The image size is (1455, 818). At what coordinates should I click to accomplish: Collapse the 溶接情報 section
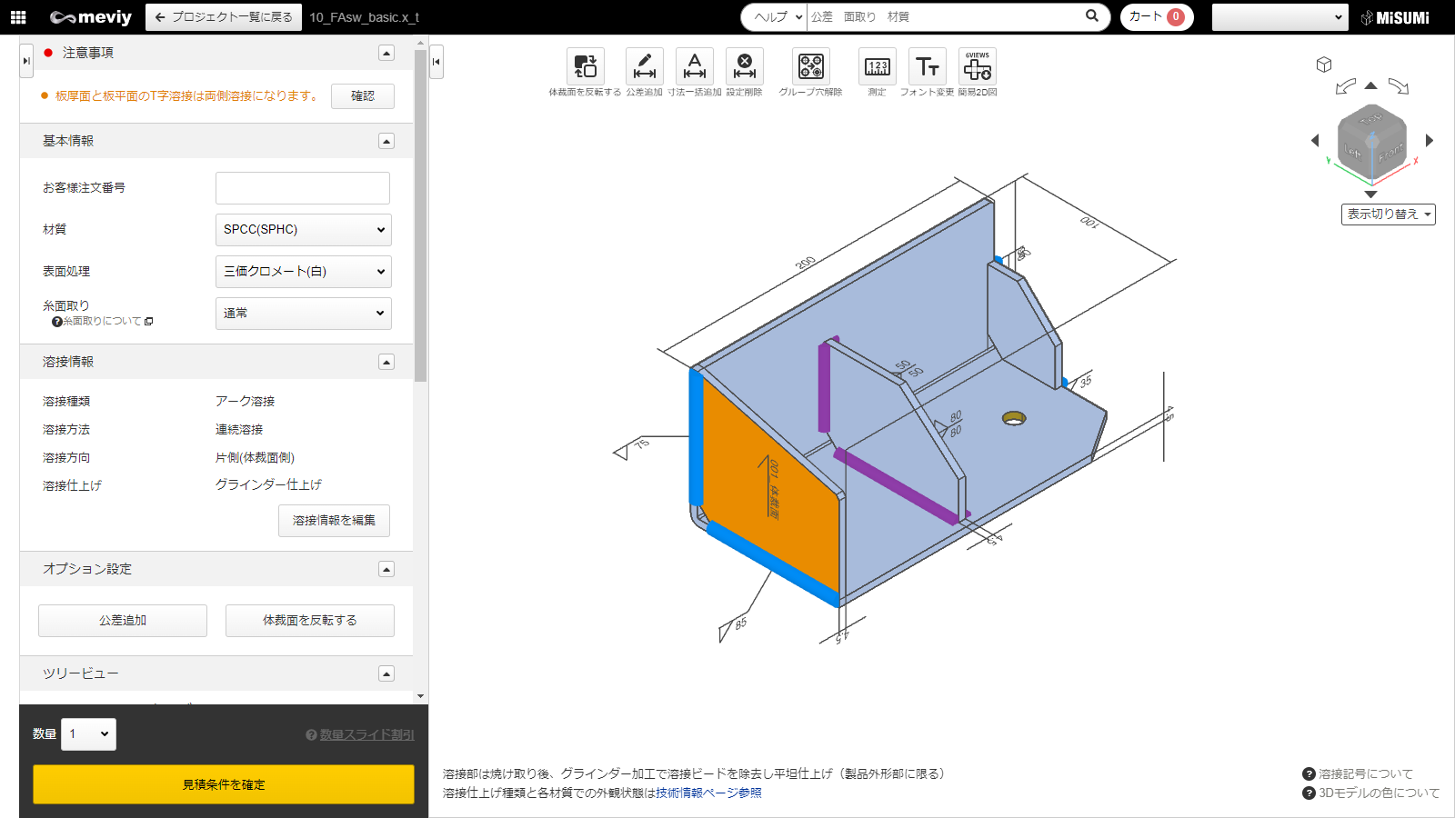[x=386, y=362]
